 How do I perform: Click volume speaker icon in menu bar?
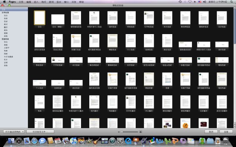205,2
